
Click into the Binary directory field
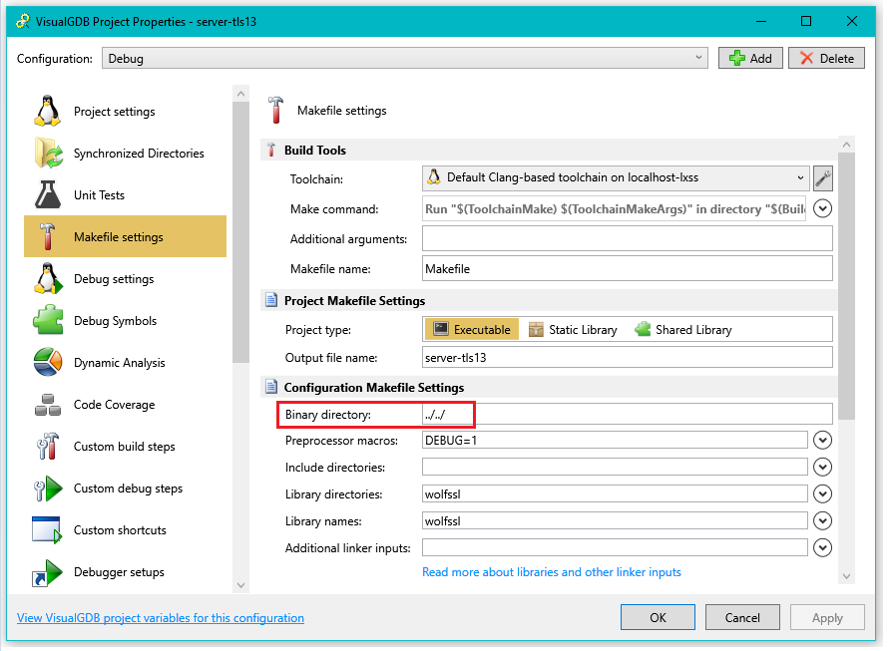[x=627, y=414]
